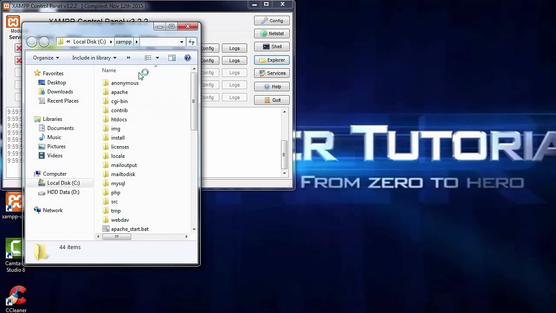Sort files by the Name column header
The image size is (556, 313).
pyautogui.click(x=109, y=70)
